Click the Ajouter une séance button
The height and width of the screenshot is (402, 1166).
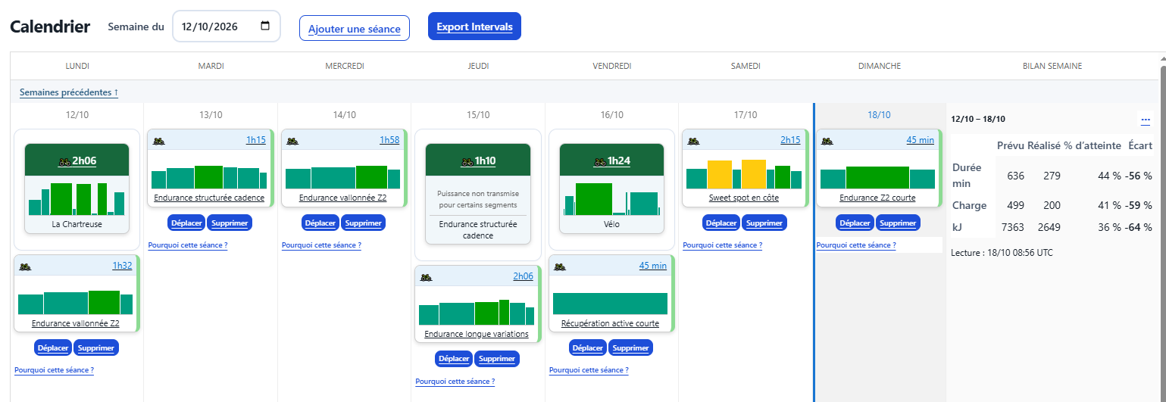355,28
